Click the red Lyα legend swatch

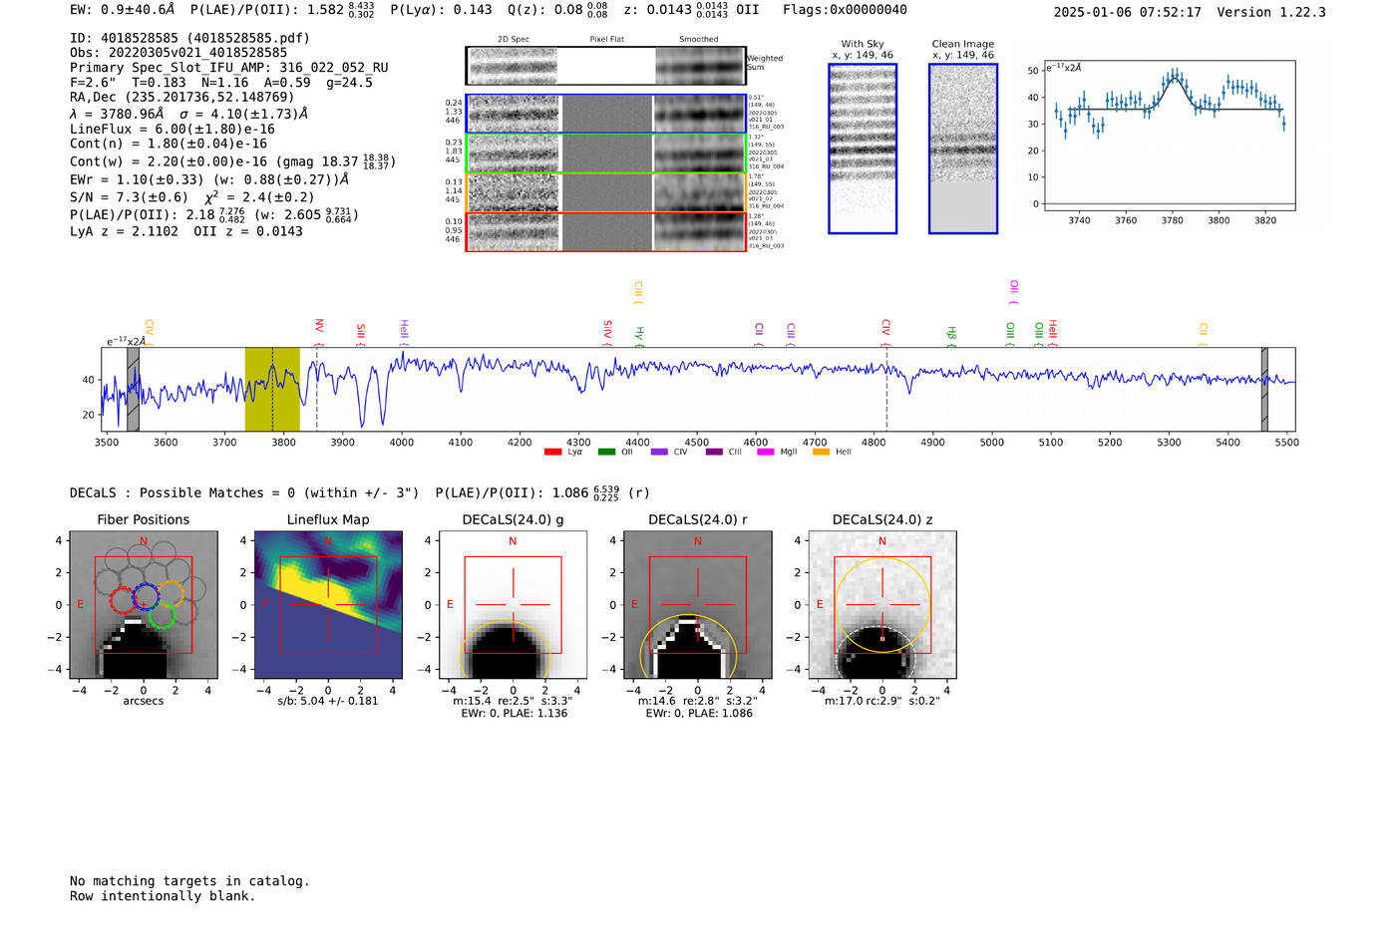(552, 453)
